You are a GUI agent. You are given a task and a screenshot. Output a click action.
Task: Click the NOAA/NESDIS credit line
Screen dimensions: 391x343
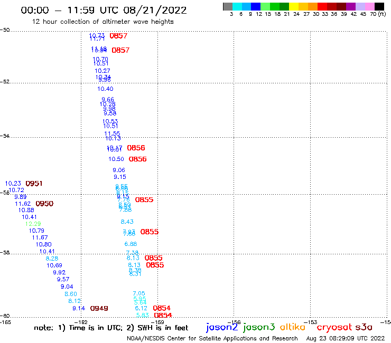pos(212,339)
